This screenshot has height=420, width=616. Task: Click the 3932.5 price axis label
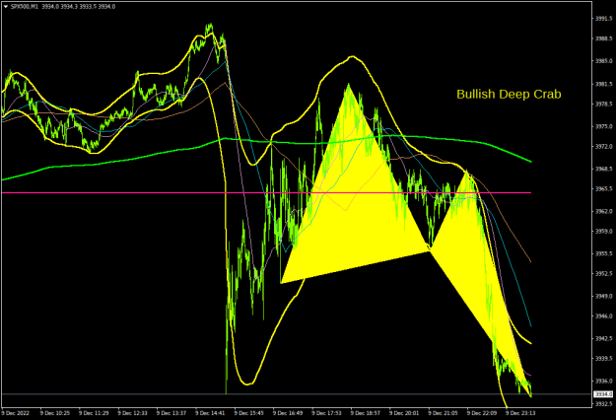[604, 404]
